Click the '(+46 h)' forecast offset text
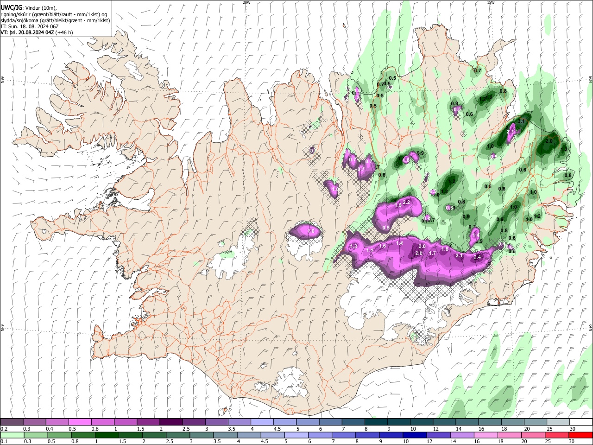 coord(64,32)
